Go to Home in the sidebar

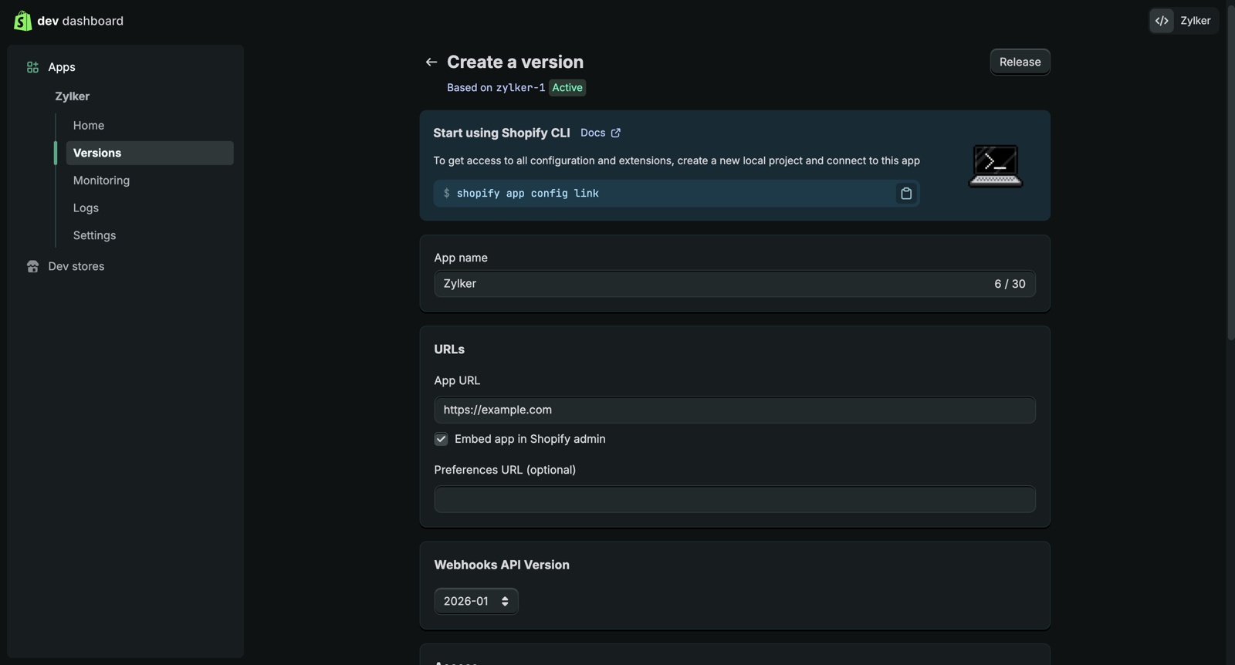click(89, 125)
